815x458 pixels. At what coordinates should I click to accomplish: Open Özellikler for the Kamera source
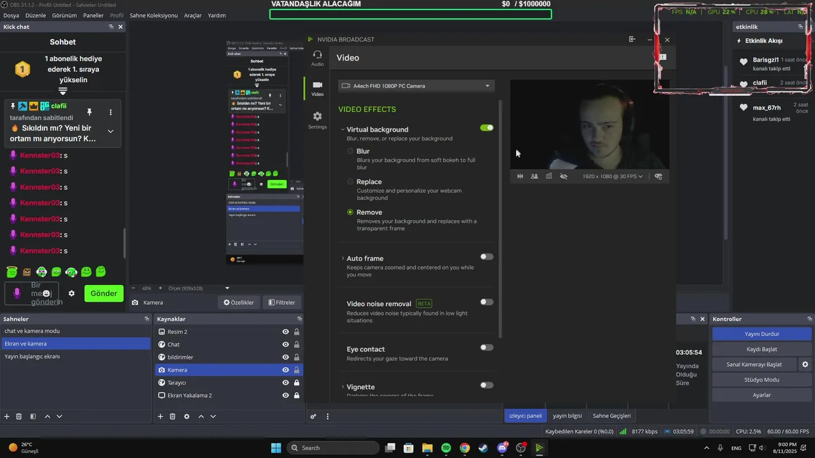click(x=239, y=303)
